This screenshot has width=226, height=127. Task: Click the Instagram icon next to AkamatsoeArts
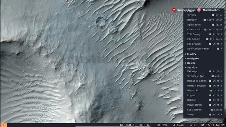[199, 10]
